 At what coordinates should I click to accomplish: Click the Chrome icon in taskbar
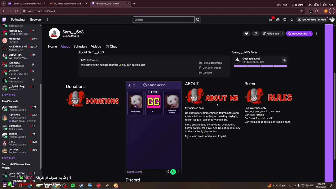tap(56, 186)
